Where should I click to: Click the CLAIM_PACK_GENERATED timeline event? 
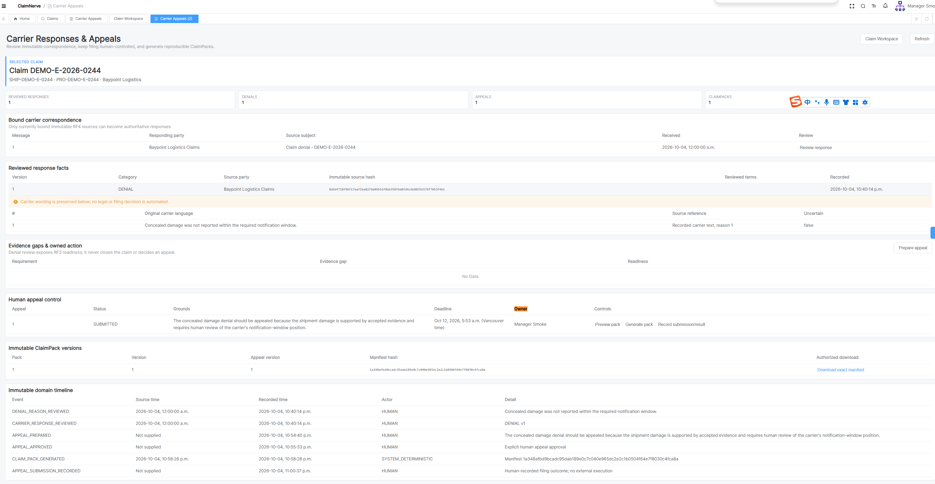(38, 459)
